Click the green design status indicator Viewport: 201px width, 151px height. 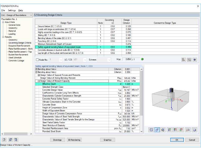(x=142, y=59)
